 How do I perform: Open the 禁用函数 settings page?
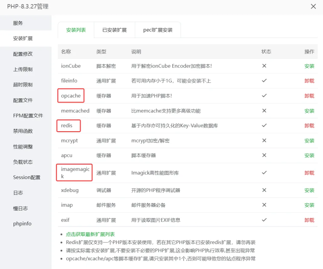(x=21, y=131)
